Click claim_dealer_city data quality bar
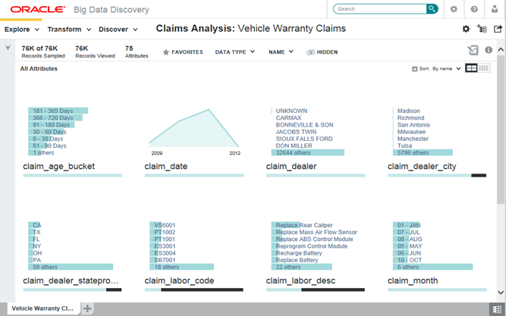 pos(437,175)
